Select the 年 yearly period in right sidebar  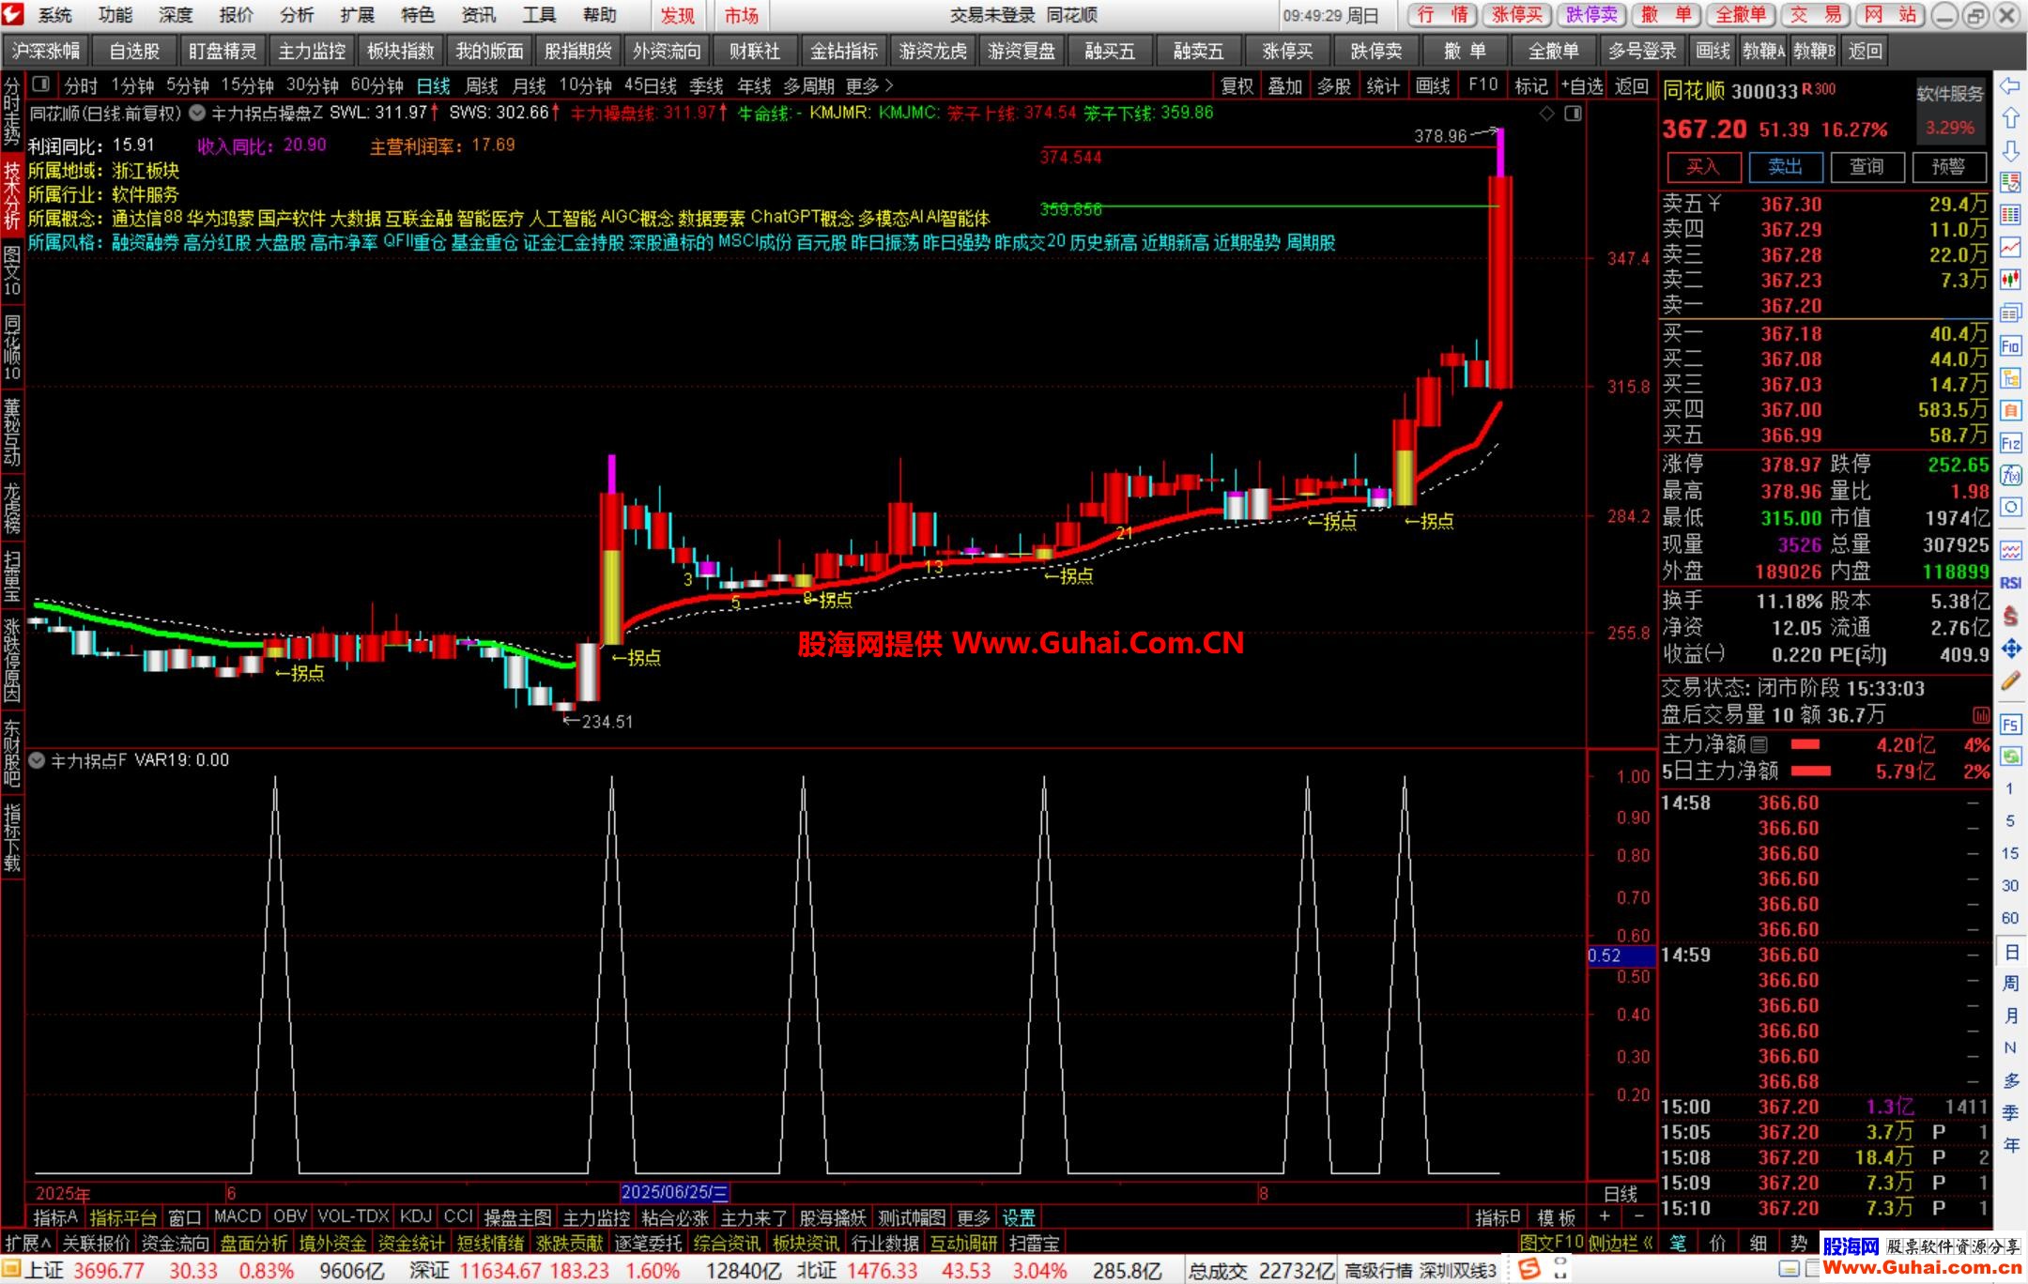[2010, 1145]
